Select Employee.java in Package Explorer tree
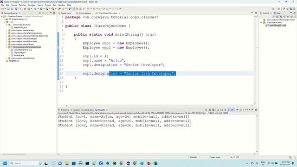 pos(19,52)
